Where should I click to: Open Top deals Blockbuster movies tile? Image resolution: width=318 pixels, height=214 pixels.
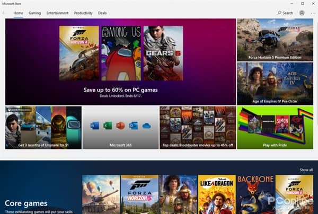coord(197,127)
